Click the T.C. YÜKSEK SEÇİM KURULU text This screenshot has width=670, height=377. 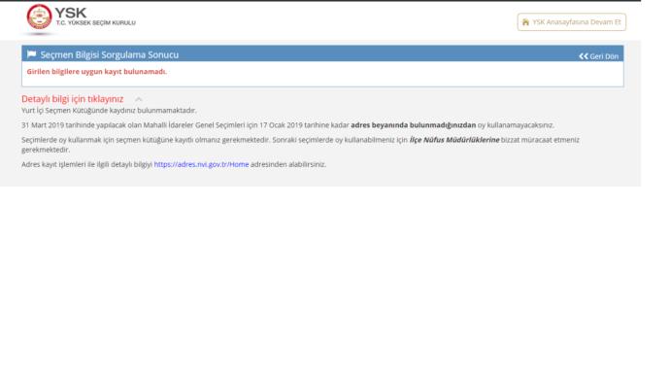pyautogui.click(x=96, y=23)
